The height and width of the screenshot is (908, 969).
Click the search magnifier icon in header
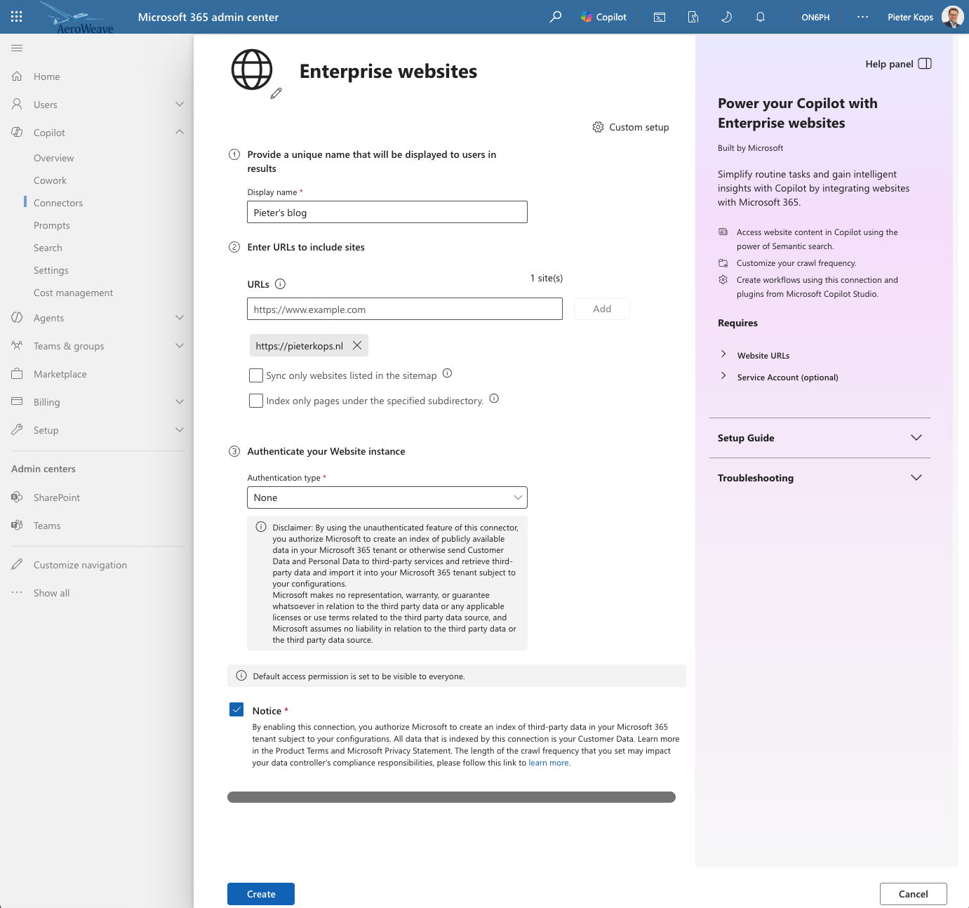[x=556, y=17]
